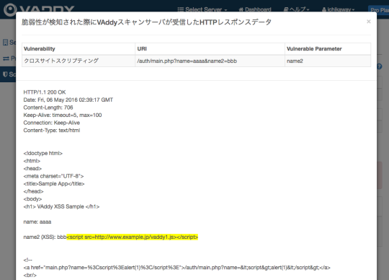
Task: Click the Content-Type: text/html line
Action: point(52,131)
